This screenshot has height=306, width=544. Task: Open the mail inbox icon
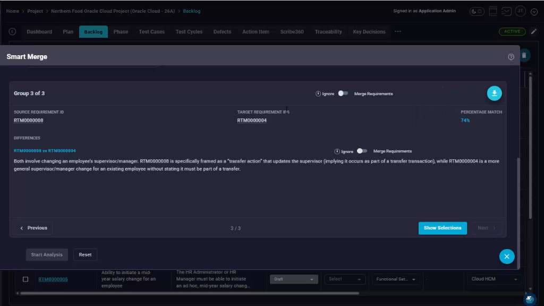click(506, 11)
